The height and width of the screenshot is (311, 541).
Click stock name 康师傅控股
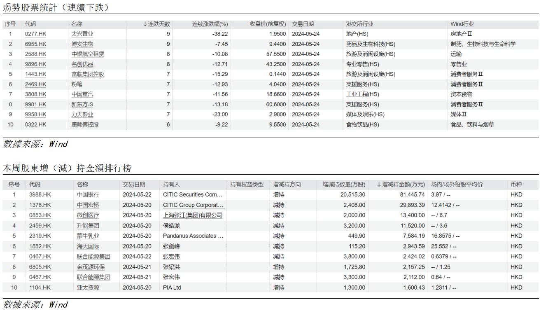[x=85, y=124]
